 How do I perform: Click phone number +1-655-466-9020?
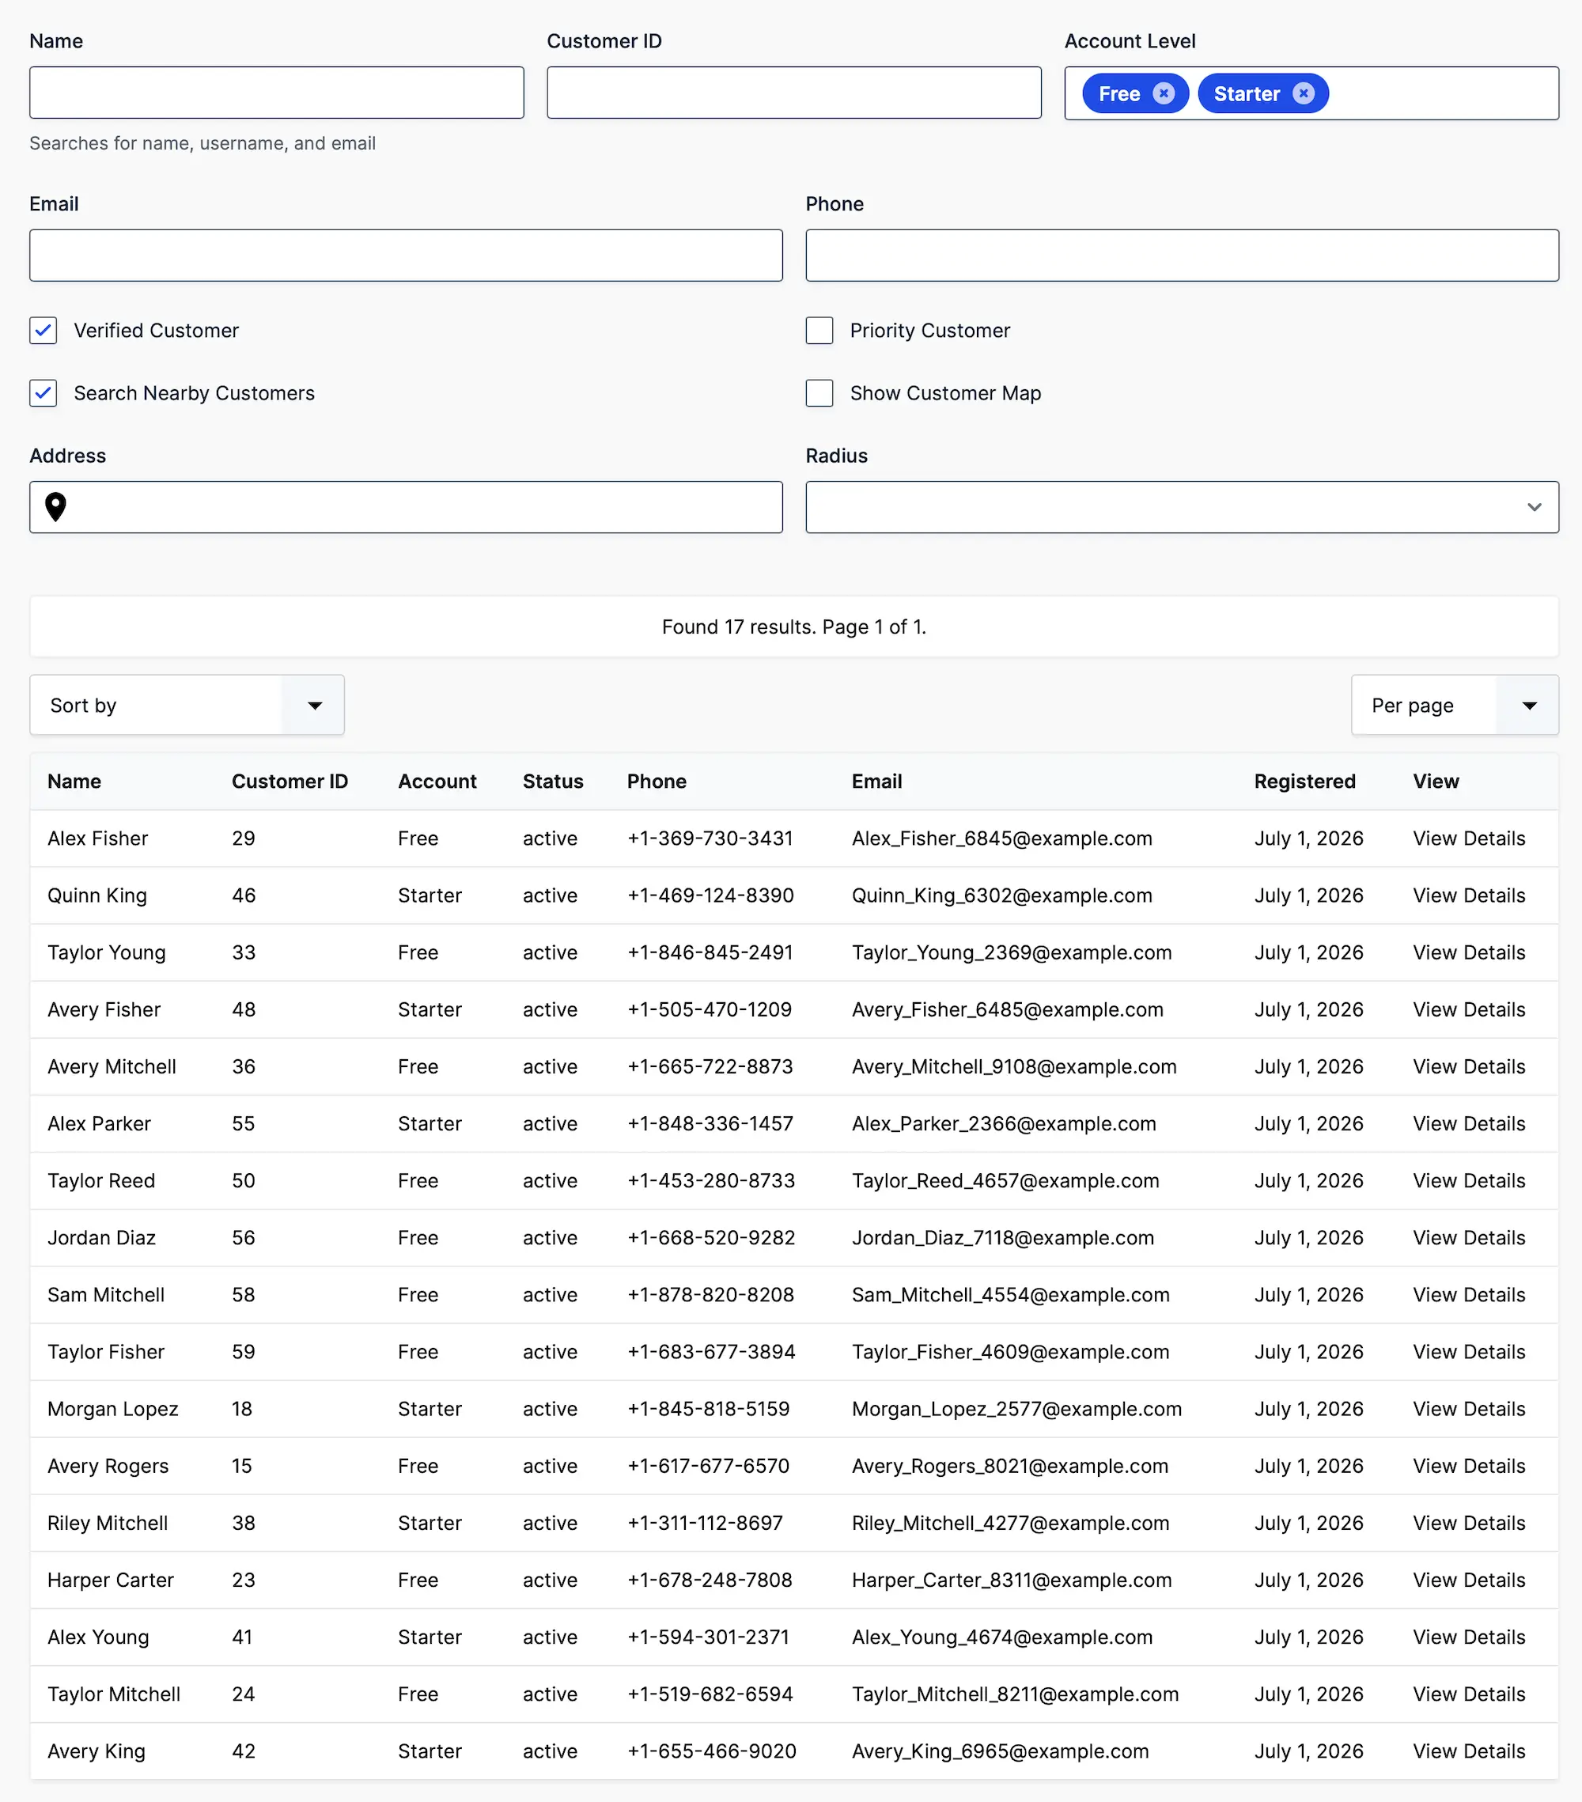[x=711, y=1751]
